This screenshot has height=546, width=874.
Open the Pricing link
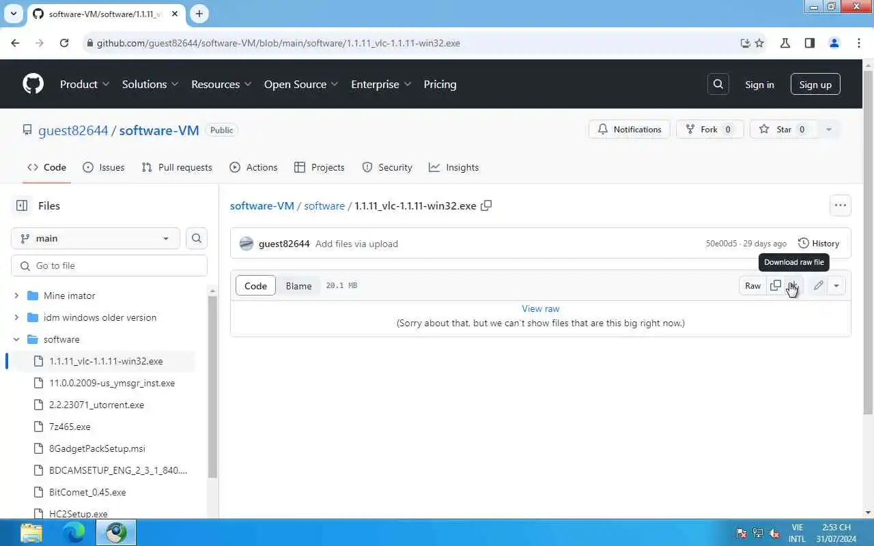(440, 84)
